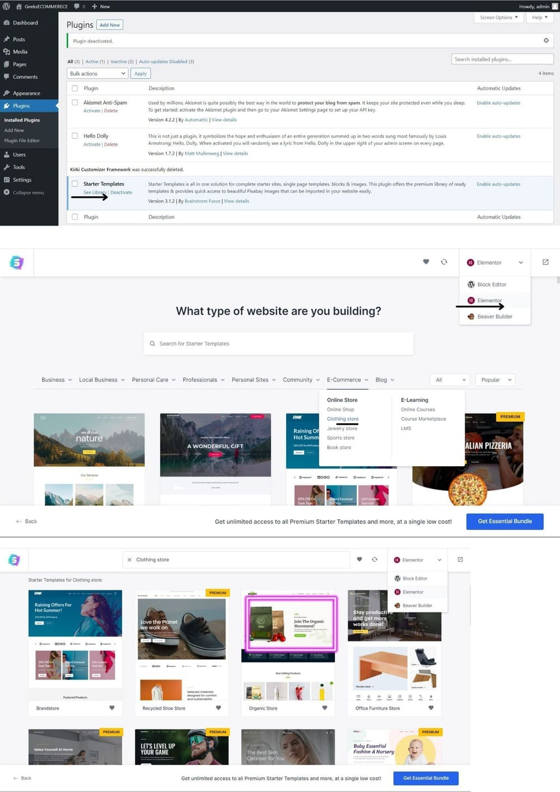Expand the Business category
The image size is (560, 792).
coord(57,379)
